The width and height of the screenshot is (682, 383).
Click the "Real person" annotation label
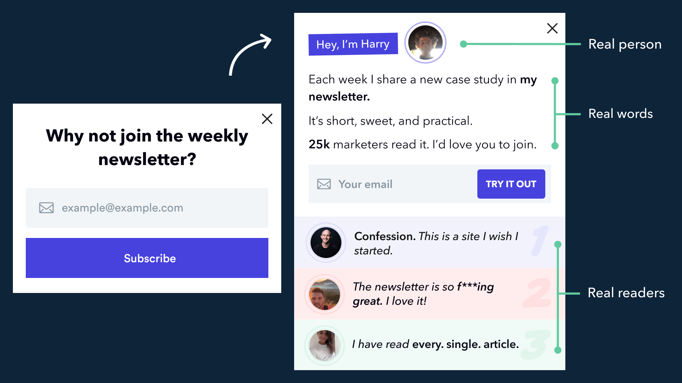tap(625, 44)
